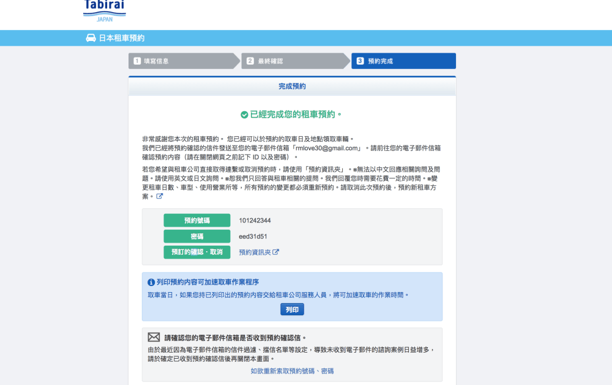Screen dimensions: 612x385
Task: Click the green 預訂的確認・取消 label
Action: 196,252
